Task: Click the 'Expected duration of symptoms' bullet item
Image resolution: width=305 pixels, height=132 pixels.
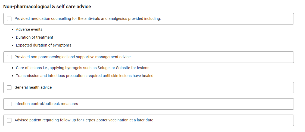Action: 43,45
